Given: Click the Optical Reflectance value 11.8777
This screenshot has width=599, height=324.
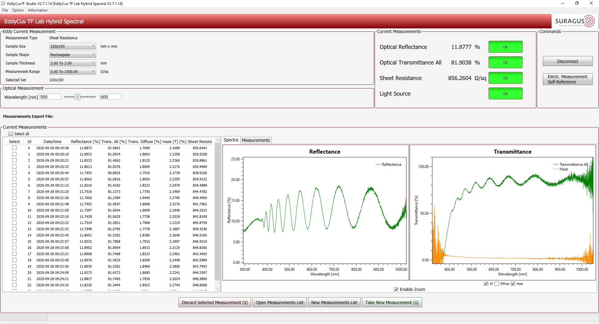Looking at the screenshot, I should [x=461, y=47].
